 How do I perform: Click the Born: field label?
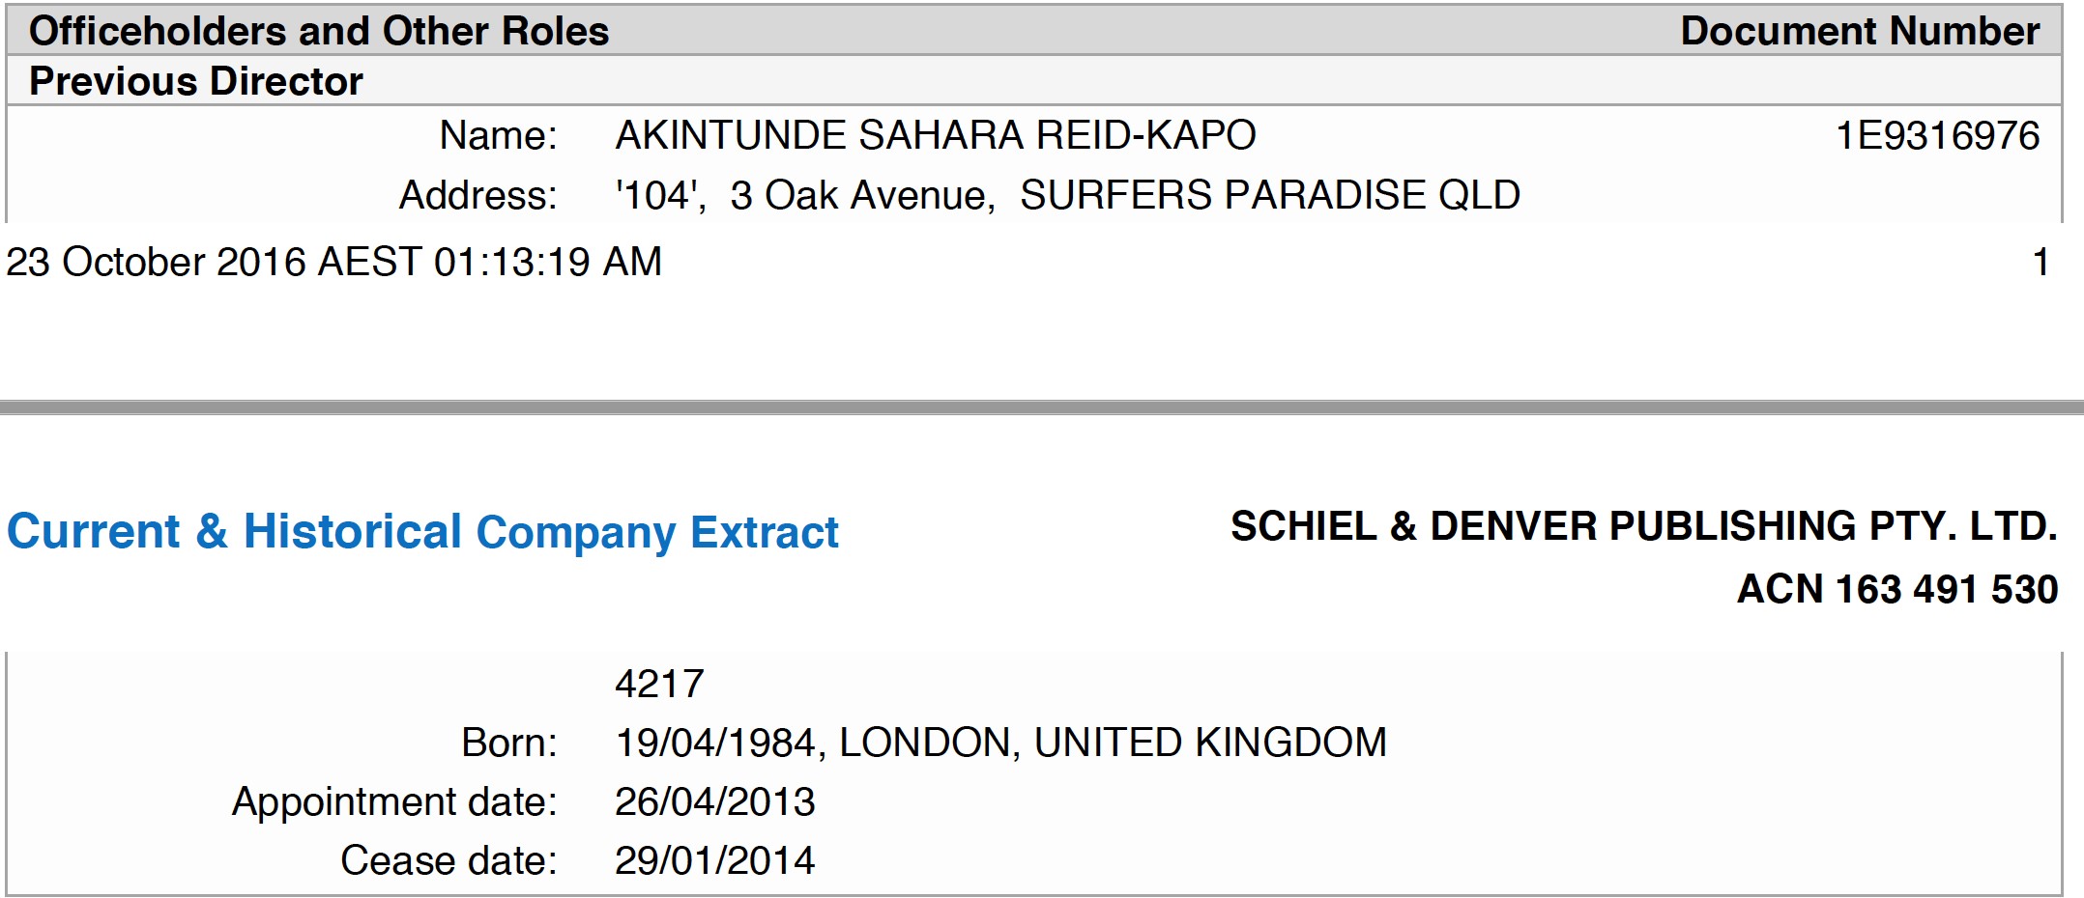coord(509,743)
